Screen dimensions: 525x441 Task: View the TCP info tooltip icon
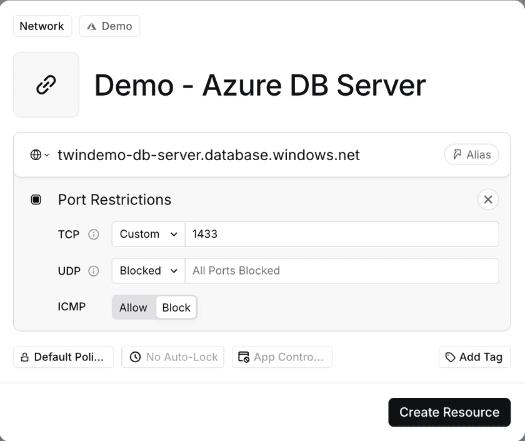click(94, 235)
